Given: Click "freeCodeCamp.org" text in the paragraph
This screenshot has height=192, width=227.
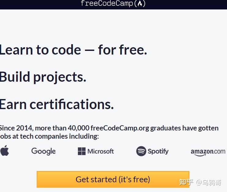Looking at the screenshot, I should tap(120, 128).
